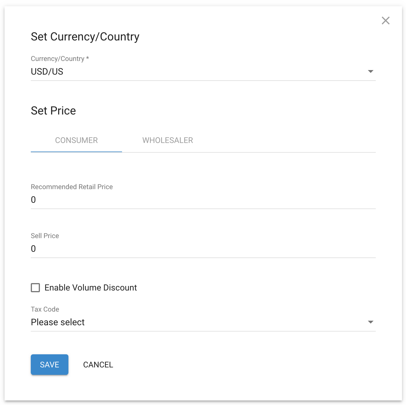Expand the Currency/Country dropdown arrow
Screen dimensions: 406x405
pos(370,71)
